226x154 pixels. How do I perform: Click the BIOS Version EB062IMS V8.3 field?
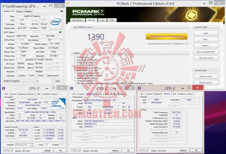coord(108,124)
